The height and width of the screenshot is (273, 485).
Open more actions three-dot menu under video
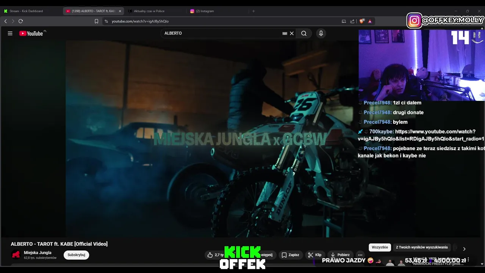tap(360, 255)
